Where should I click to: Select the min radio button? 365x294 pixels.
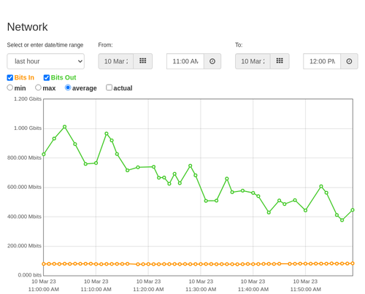[x=10, y=88]
